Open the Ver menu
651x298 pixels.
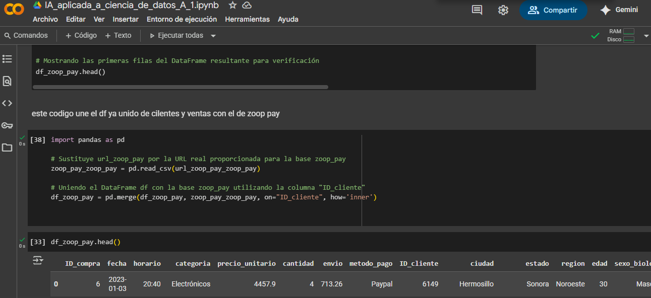click(99, 19)
